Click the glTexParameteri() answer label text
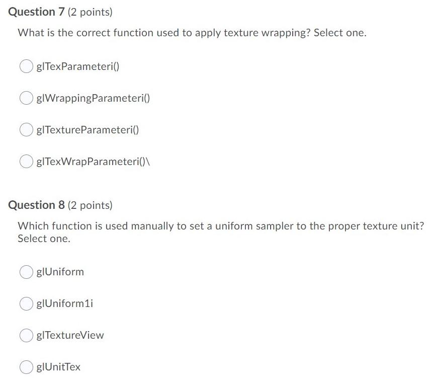Screen dimensions: 431x382 [x=78, y=66]
